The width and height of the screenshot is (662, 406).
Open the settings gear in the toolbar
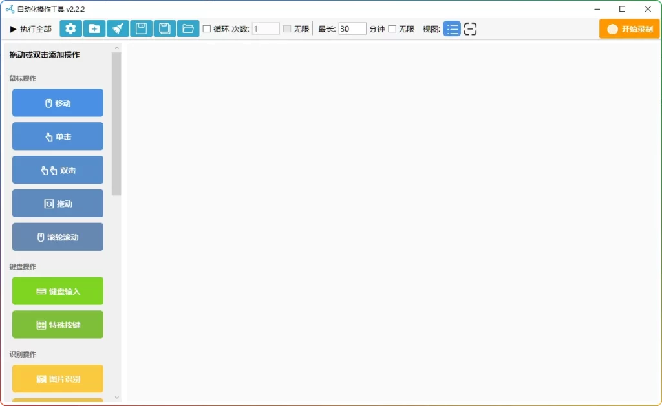[x=70, y=28]
